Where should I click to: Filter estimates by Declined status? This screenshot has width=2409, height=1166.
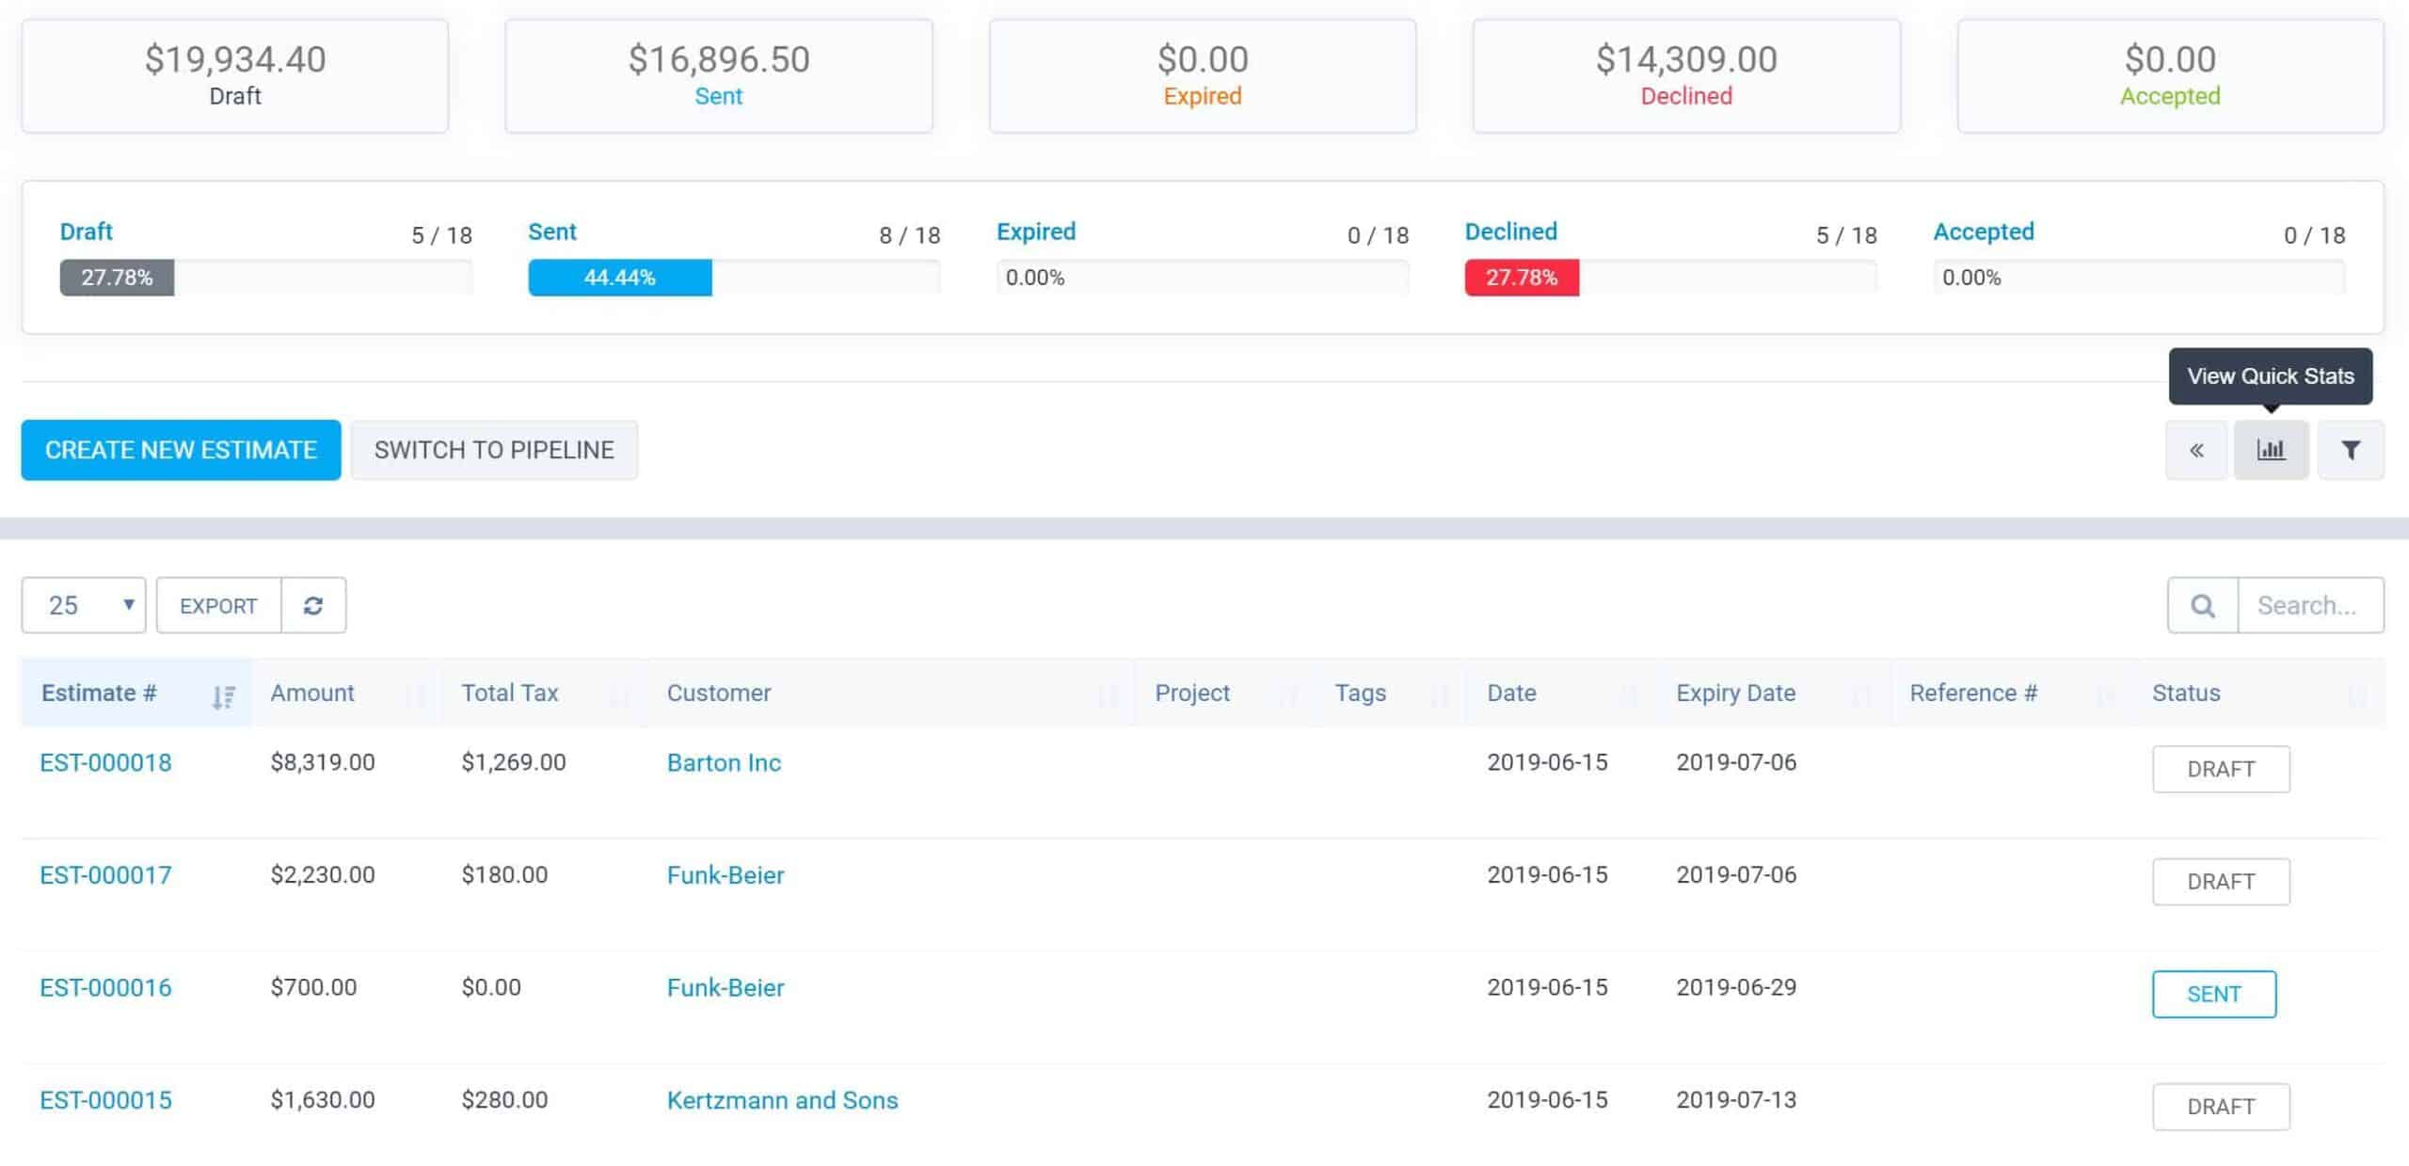[x=1510, y=232]
